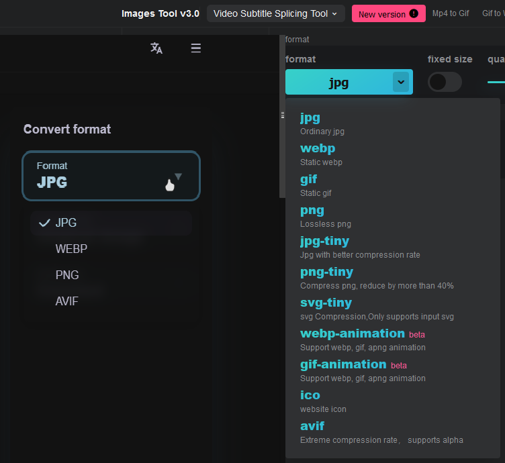Adjust the quality slider track
Viewport: 505px width, 463px height.
[x=496, y=83]
